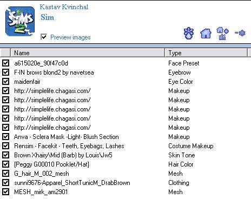Uncheck the Anva Sclera Mask checkbox
This screenshot has width=251, height=199.
click(5, 137)
